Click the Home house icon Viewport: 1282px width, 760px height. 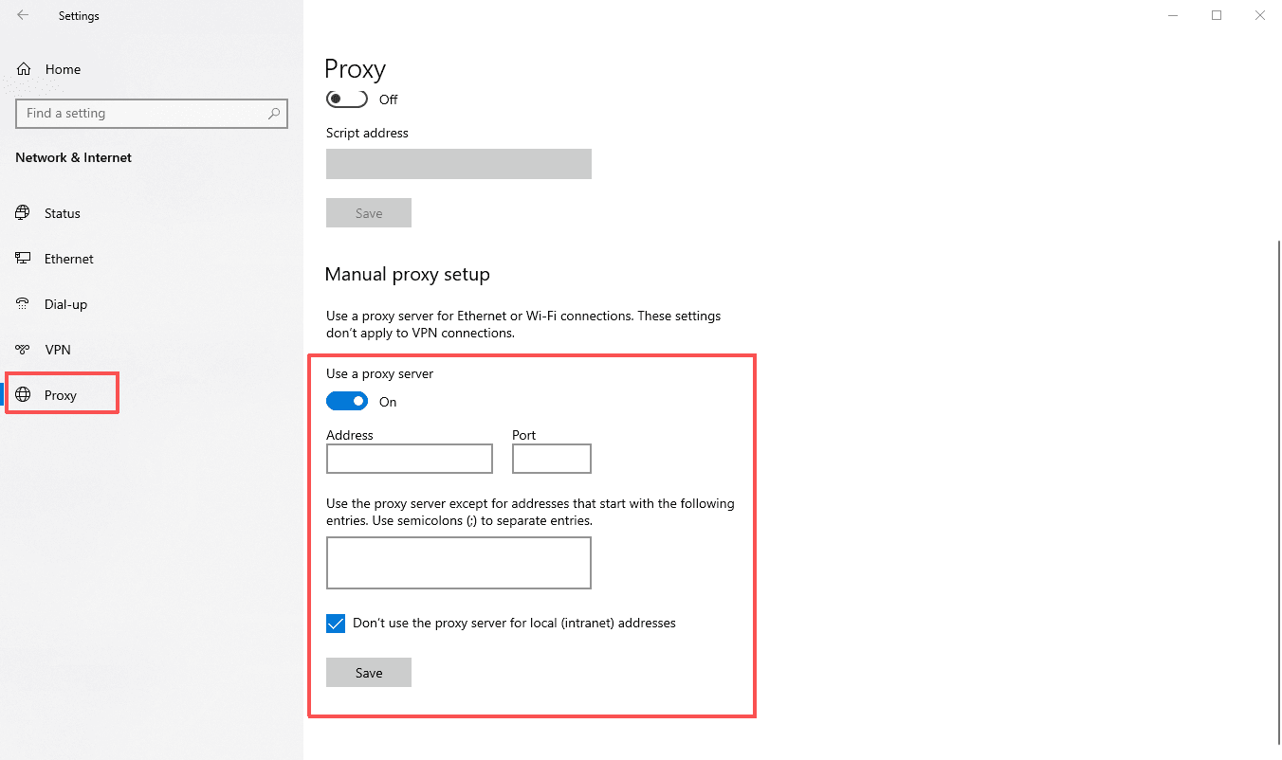click(22, 68)
